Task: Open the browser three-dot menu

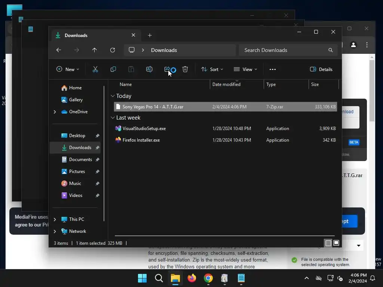Action: [x=367, y=45]
